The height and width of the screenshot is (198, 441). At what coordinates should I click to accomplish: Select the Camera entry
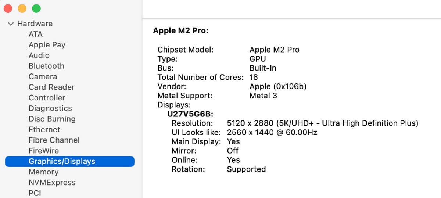43,77
